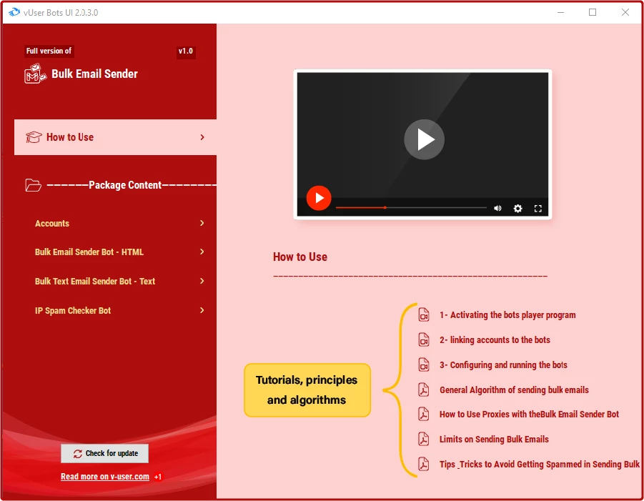Open tutorial 3- Configuring and running the bots
Viewport: 644px width, 501px height.
click(x=503, y=364)
